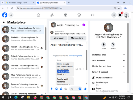Click the voice clip microphone icon
The image size is (133, 100).
(52, 89)
